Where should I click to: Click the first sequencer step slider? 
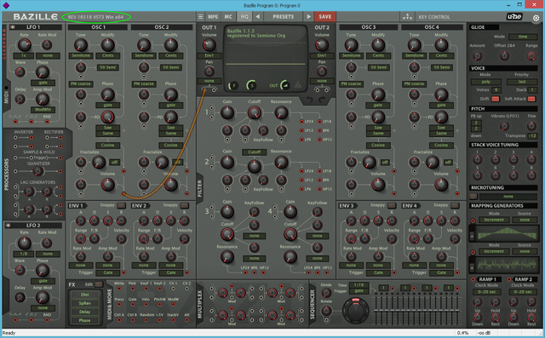(x=377, y=309)
